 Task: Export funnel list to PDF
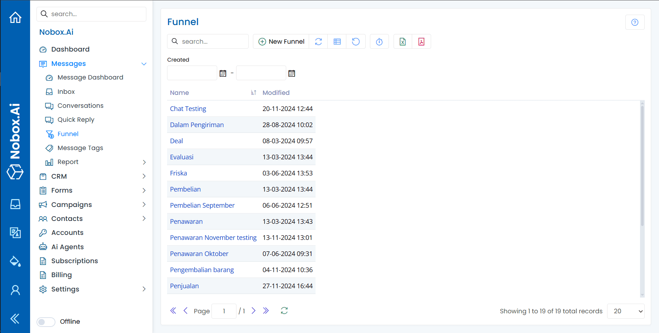(x=421, y=42)
